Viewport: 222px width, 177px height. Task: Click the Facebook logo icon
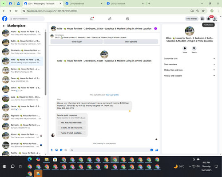(x=4, y=19)
